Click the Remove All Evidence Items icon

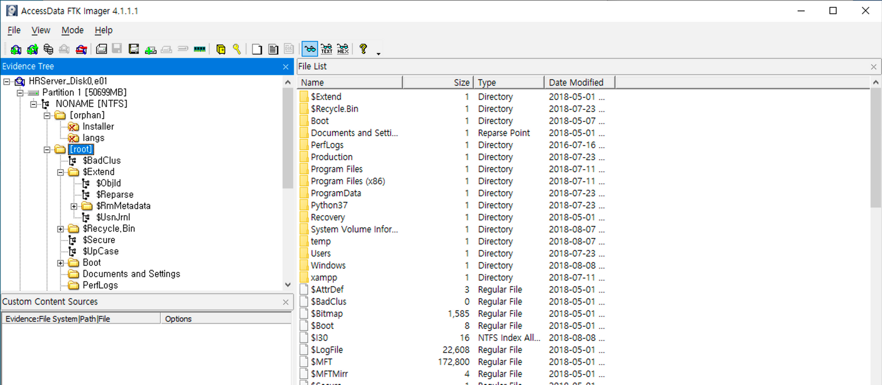click(81, 49)
